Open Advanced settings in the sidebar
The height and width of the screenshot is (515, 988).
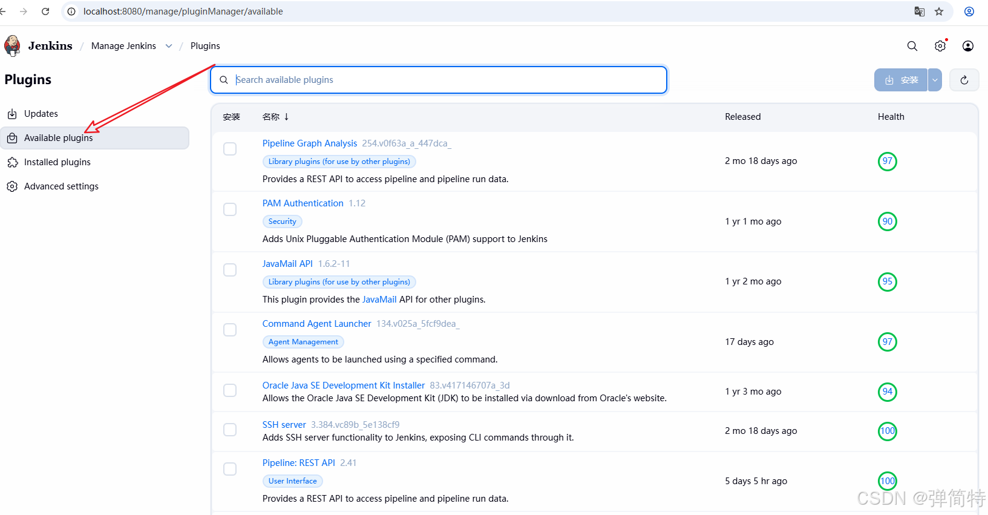pyautogui.click(x=95, y=186)
